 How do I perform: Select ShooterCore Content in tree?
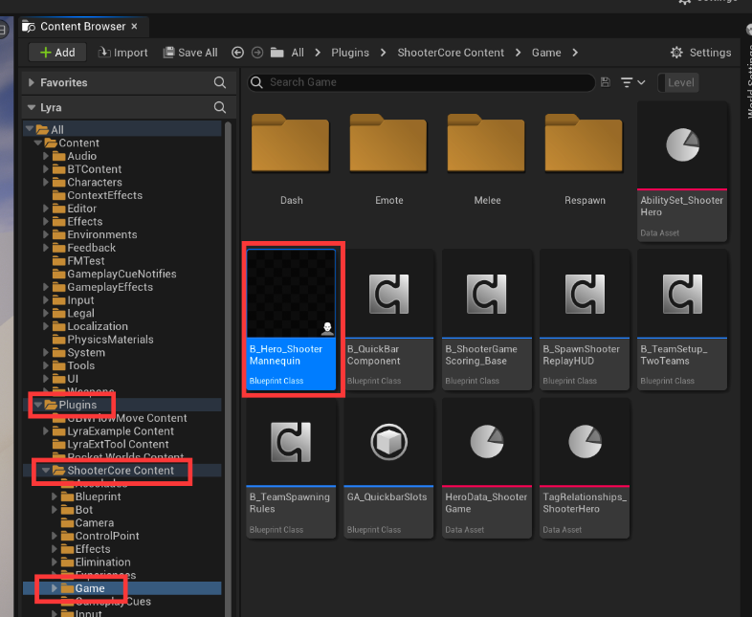pyautogui.click(x=122, y=471)
